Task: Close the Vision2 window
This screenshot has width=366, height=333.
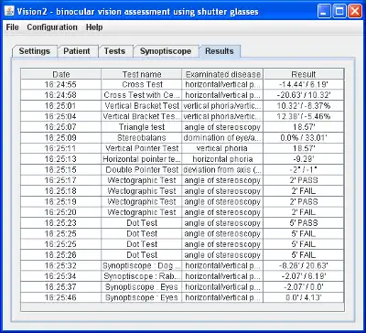Action: pos(355,12)
